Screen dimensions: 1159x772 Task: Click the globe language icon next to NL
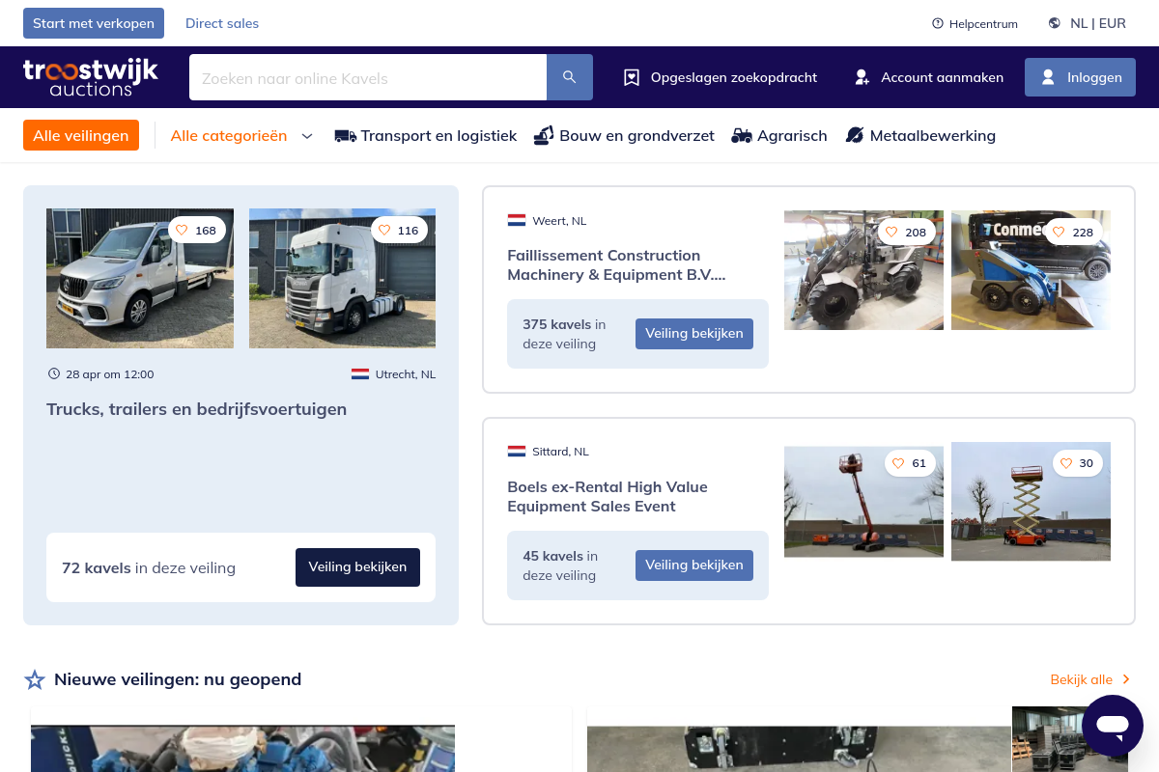point(1054,23)
